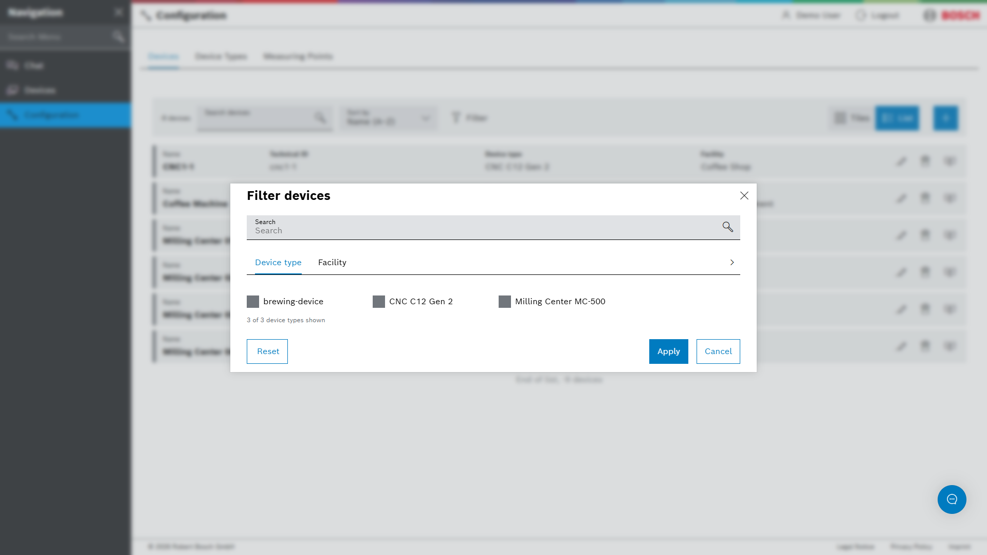The image size is (987, 555).
Task: Check the brewing-device checkbox
Action: coord(253,302)
